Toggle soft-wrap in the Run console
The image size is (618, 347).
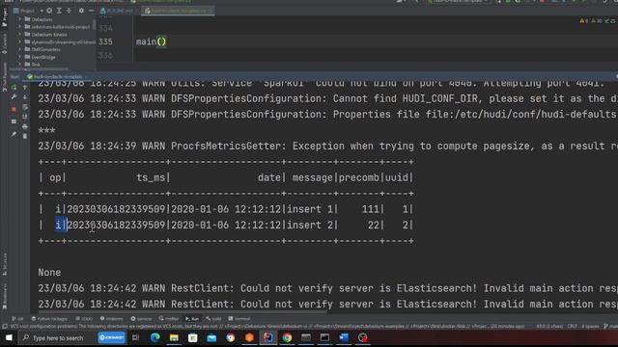click(25, 107)
